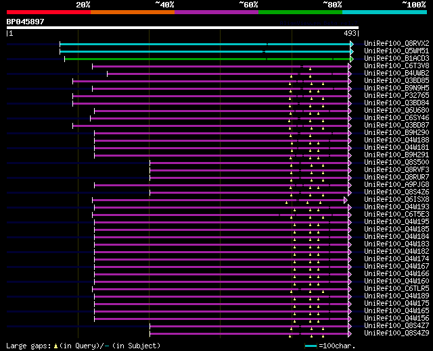The height and width of the screenshot is (351, 433).
Task: Click the UniRef100_Q4W195 label
Action: 396,222
